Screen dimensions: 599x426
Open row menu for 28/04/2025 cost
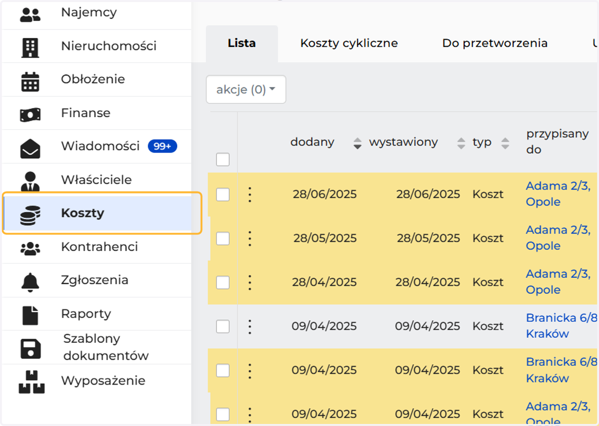point(250,282)
